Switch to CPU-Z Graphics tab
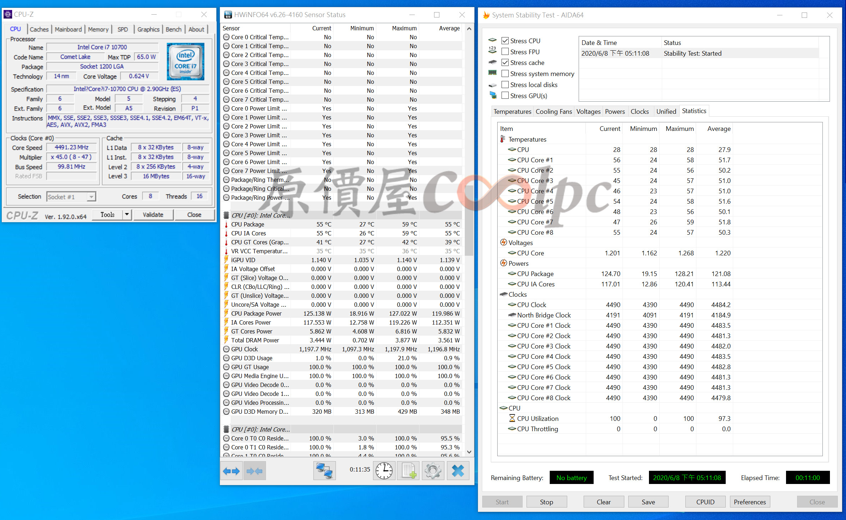Viewport: 846px width, 520px height. [148, 29]
